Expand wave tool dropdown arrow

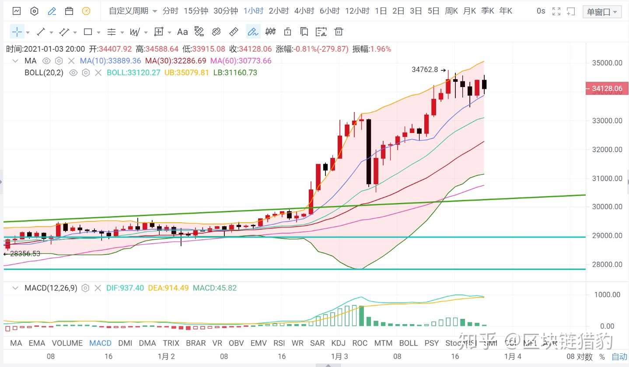pos(146,32)
